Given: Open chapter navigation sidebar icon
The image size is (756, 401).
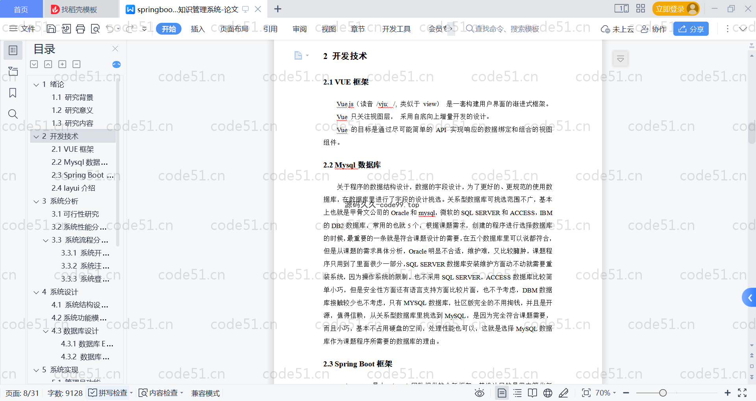Looking at the screenshot, I should coord(13,71).
